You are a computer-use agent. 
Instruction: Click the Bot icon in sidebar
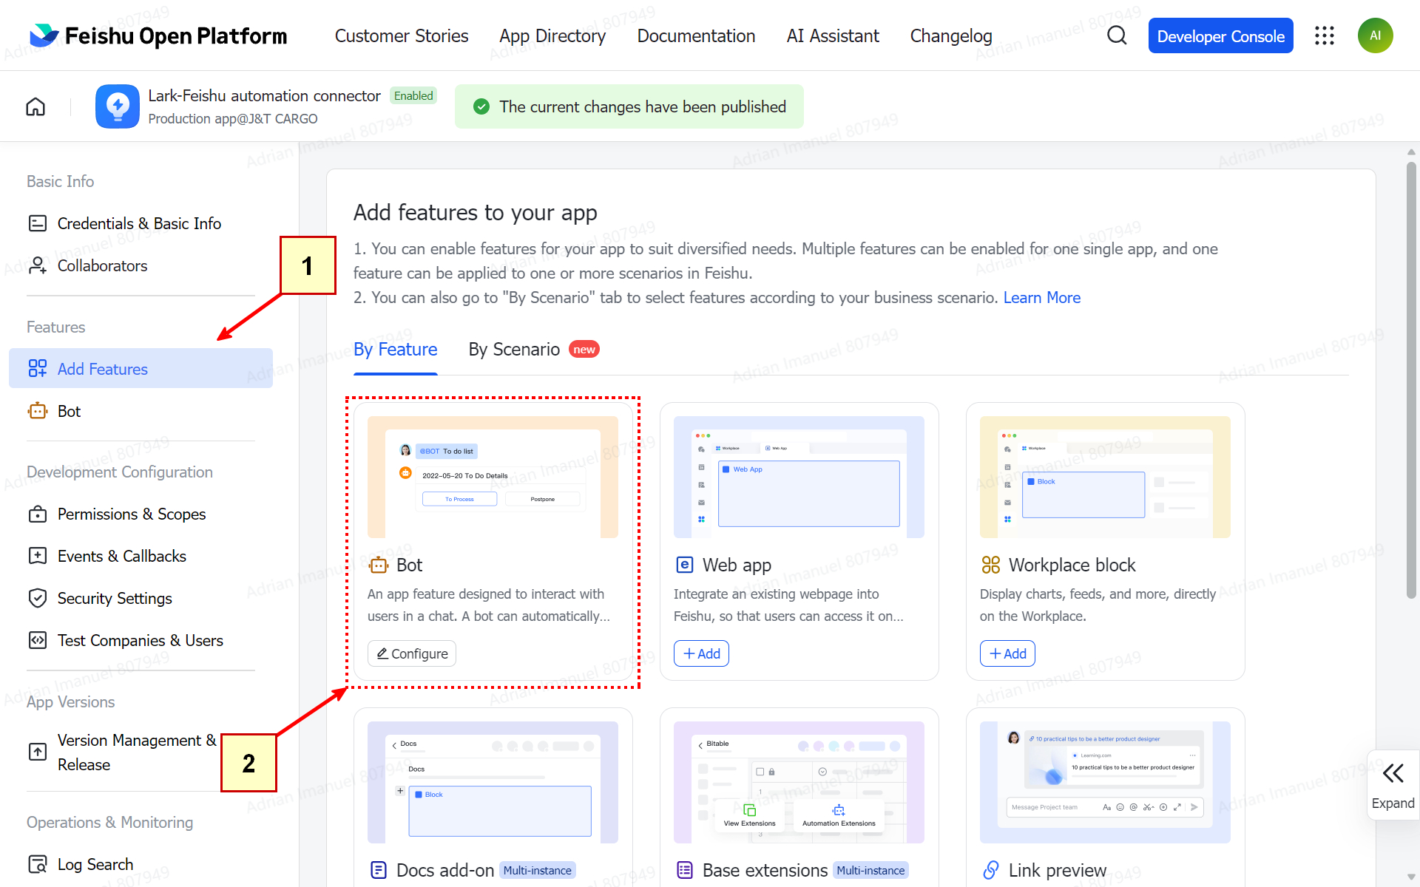[x=38, y=411]
